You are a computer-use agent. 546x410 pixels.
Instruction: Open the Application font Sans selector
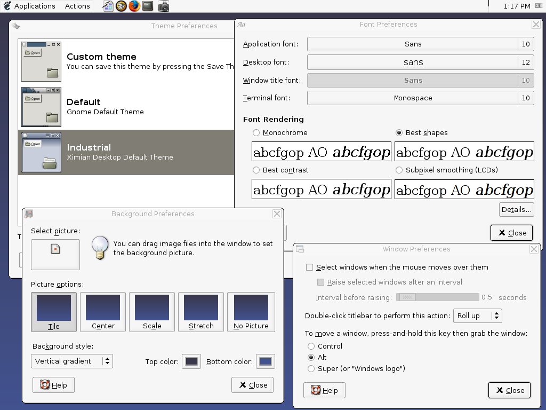click(x=413, y=44)
